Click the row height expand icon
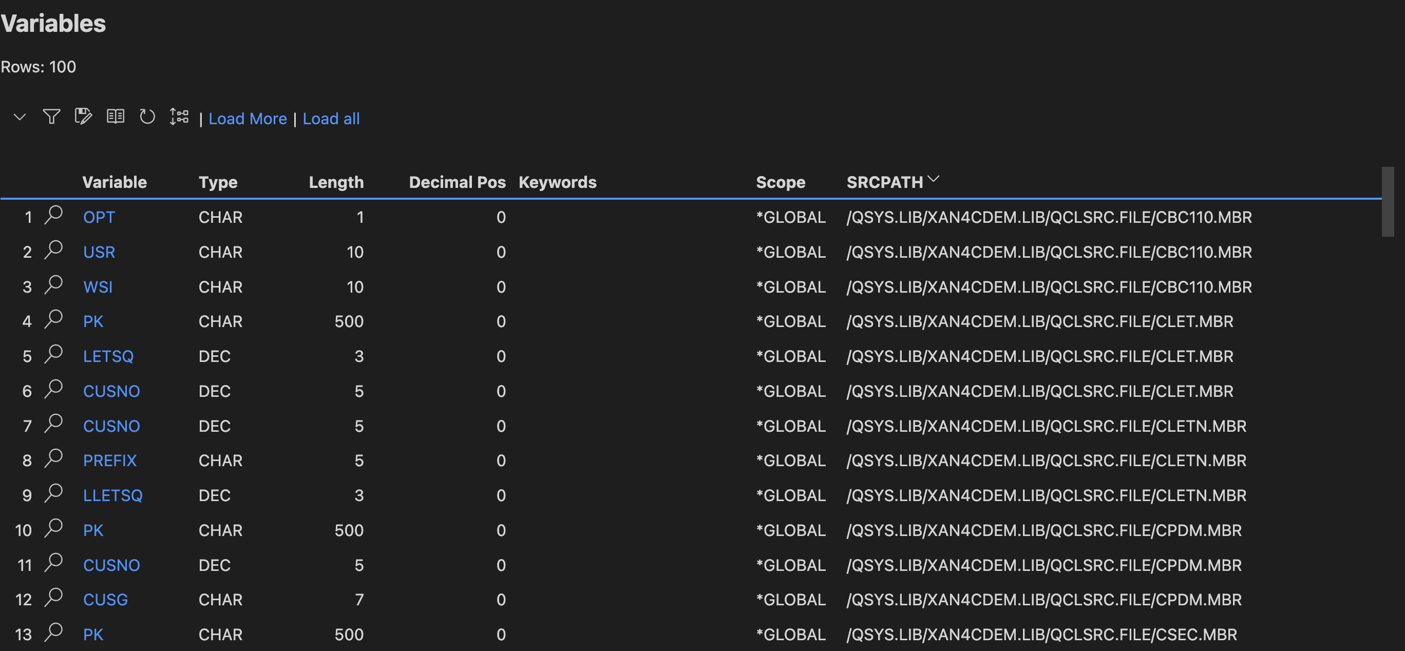The width and height of the screenshot is (1405, 651). click(179, 117)
